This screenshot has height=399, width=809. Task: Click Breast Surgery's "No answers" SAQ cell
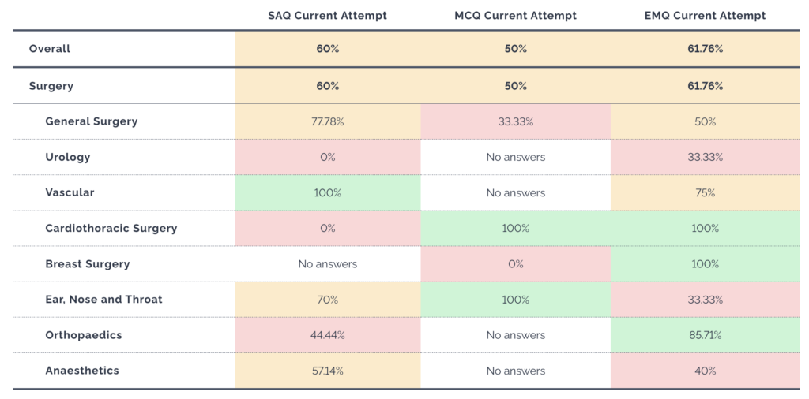(327, 264)
